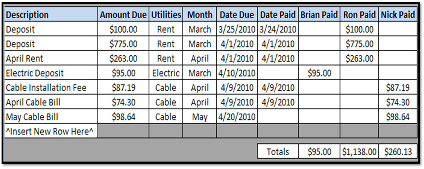Click the Amount Due header cell

click(x=123, y=15)
